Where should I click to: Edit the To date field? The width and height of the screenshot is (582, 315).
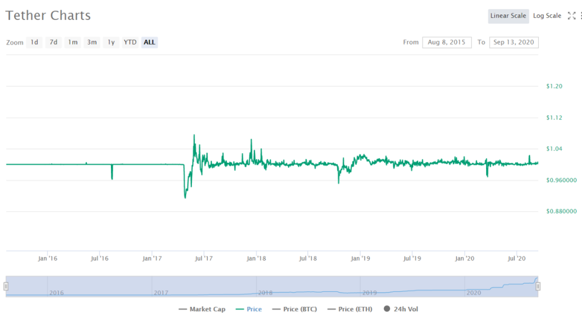(514, 42)
